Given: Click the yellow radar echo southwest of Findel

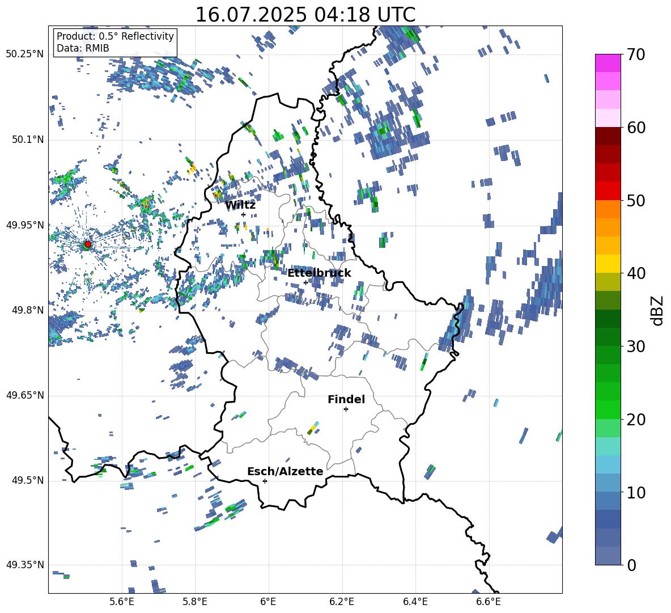Looking at the screenshot, I should coord(313,428).
